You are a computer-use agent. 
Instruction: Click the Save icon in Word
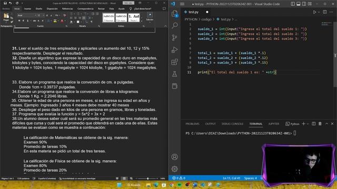tap(5, 3)
